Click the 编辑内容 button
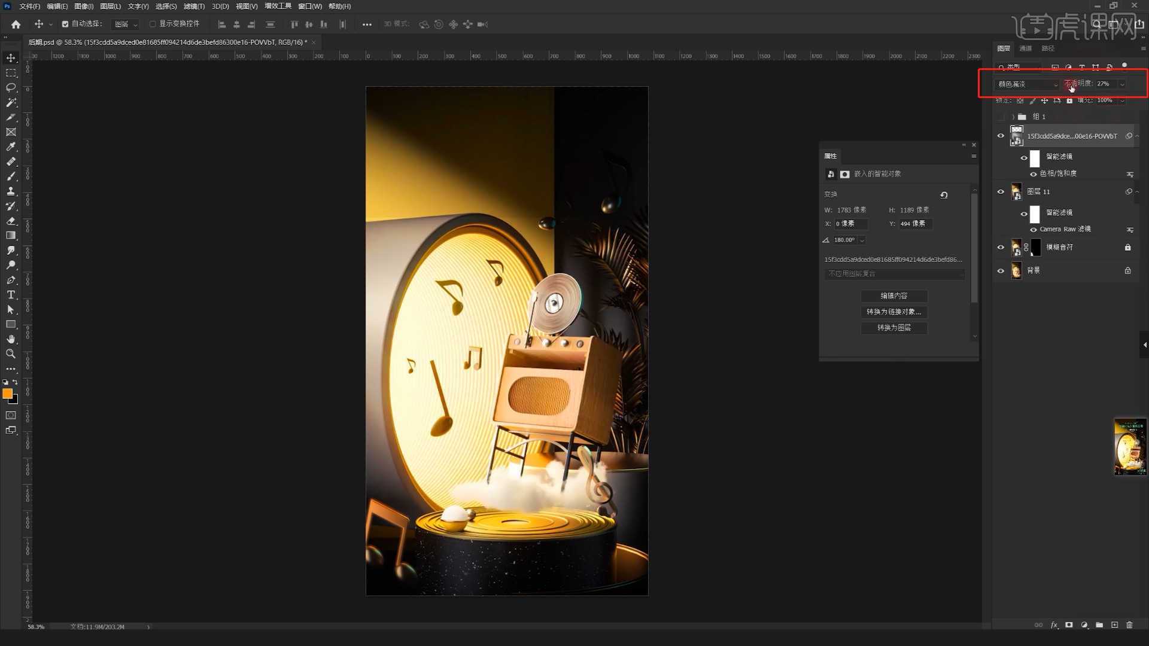The image size is (1149, 646). (894, 296)
